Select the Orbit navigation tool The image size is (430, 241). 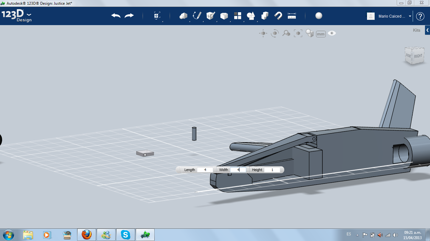point(275,33)
